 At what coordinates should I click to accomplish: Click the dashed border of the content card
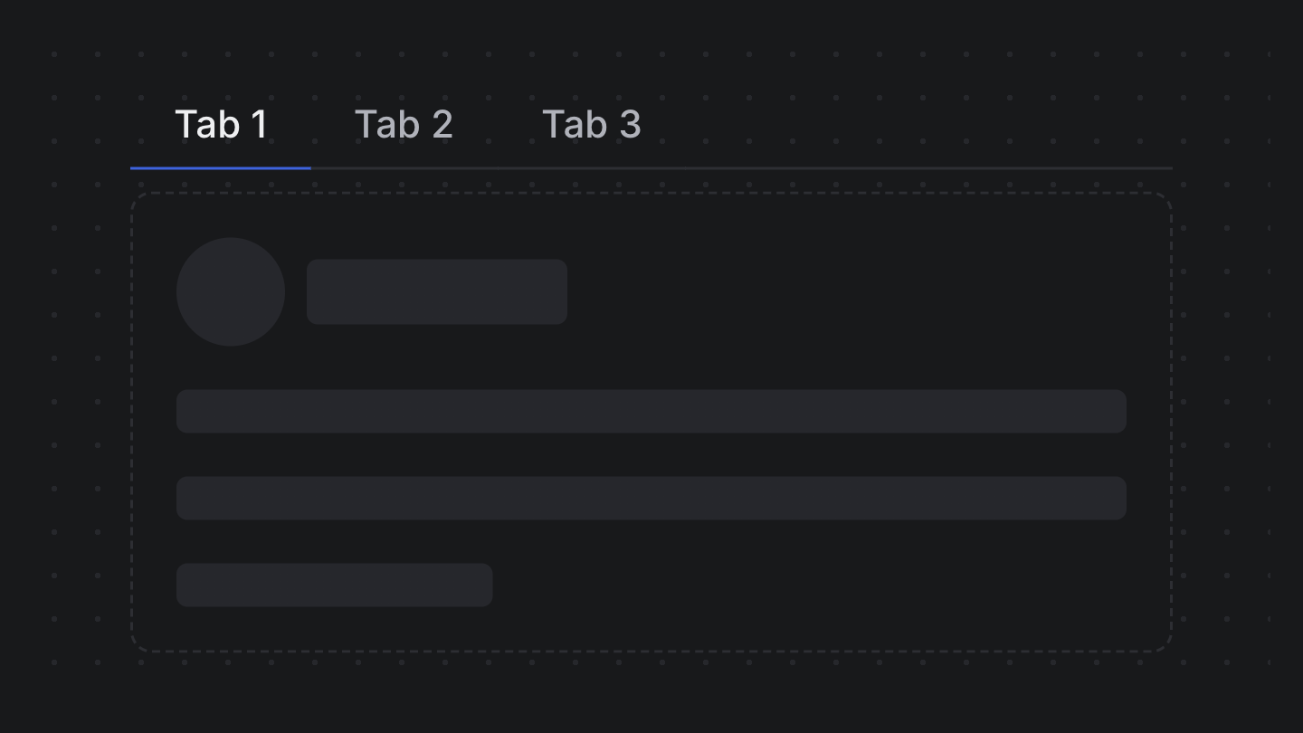pyautogui.click(x=651, y=193)
